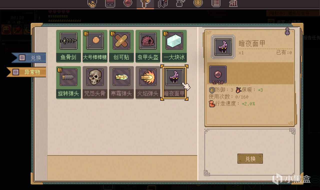Open the gold coin tab in top bar
The height and width of the screenshot is (190, 320).
[198, 3]
